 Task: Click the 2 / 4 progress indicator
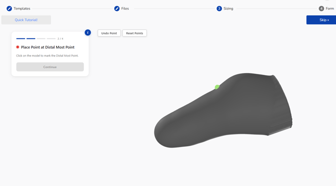point(60,38)
